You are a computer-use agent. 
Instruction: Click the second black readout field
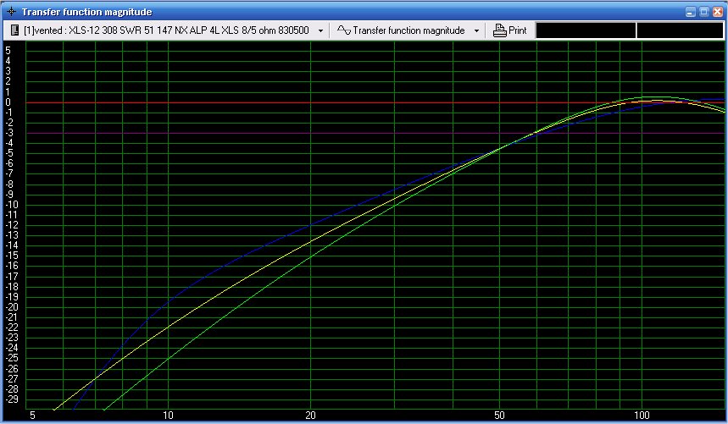click(x=680, y=30)
